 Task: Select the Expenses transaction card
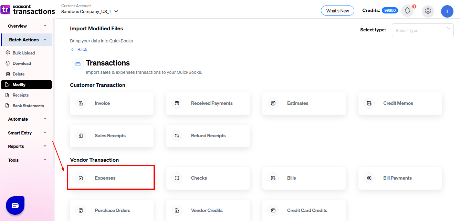click(x=111, y=178)
